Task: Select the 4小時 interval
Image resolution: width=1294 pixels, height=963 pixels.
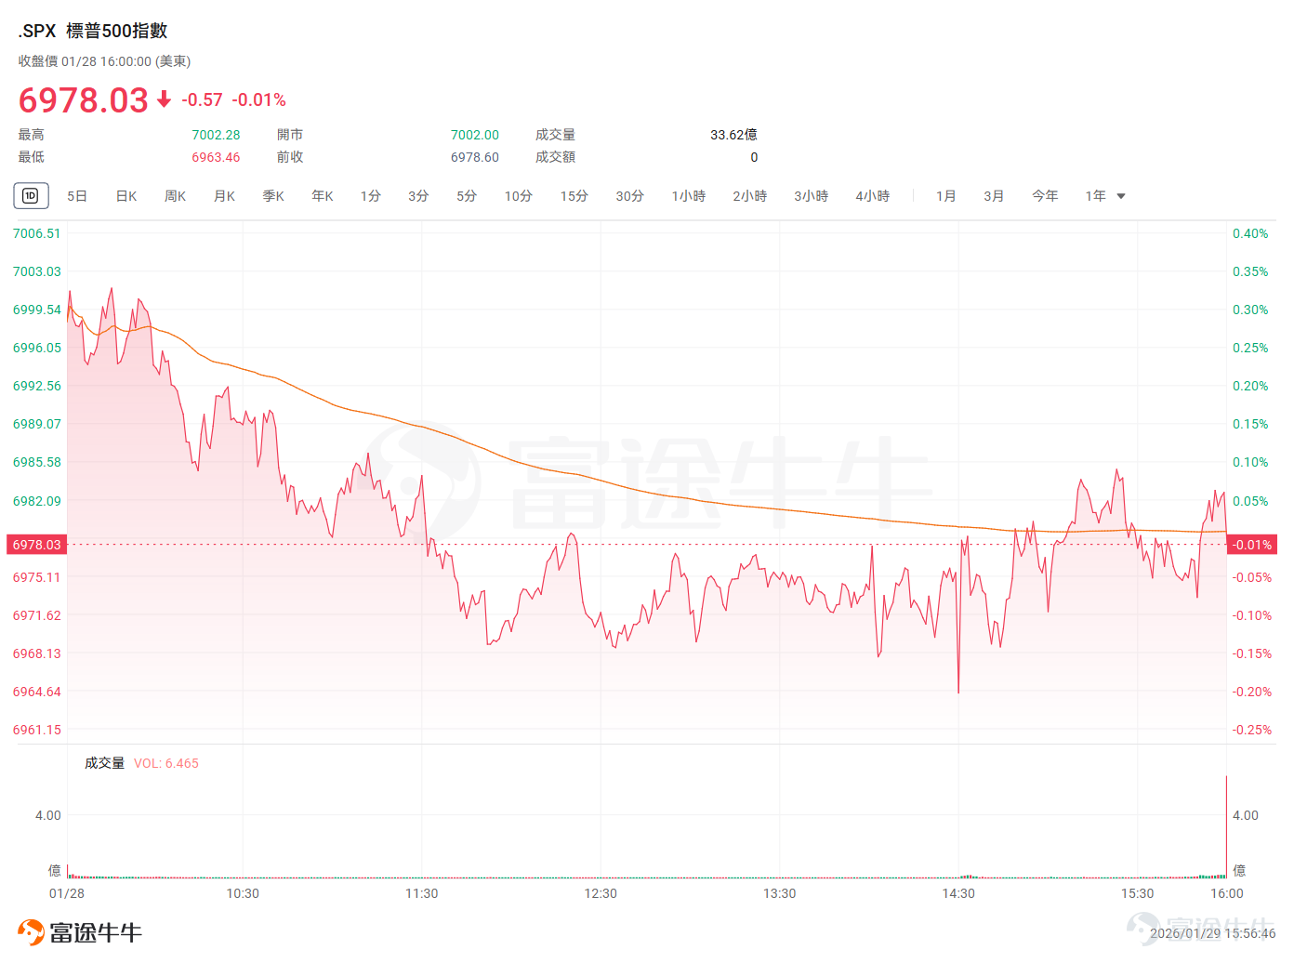Action: 873,196
